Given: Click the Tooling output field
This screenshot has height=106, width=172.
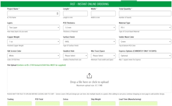Looking at the screenshot, I should point(19,103).
